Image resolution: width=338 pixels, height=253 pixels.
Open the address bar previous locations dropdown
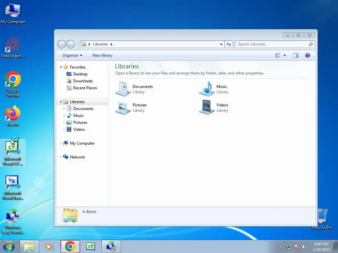(221, 44)
